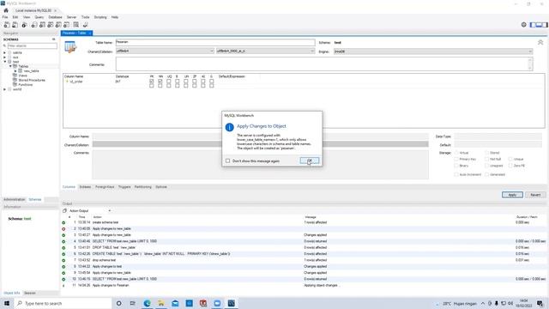Click Filter objects search field

[x=32, y=45]
